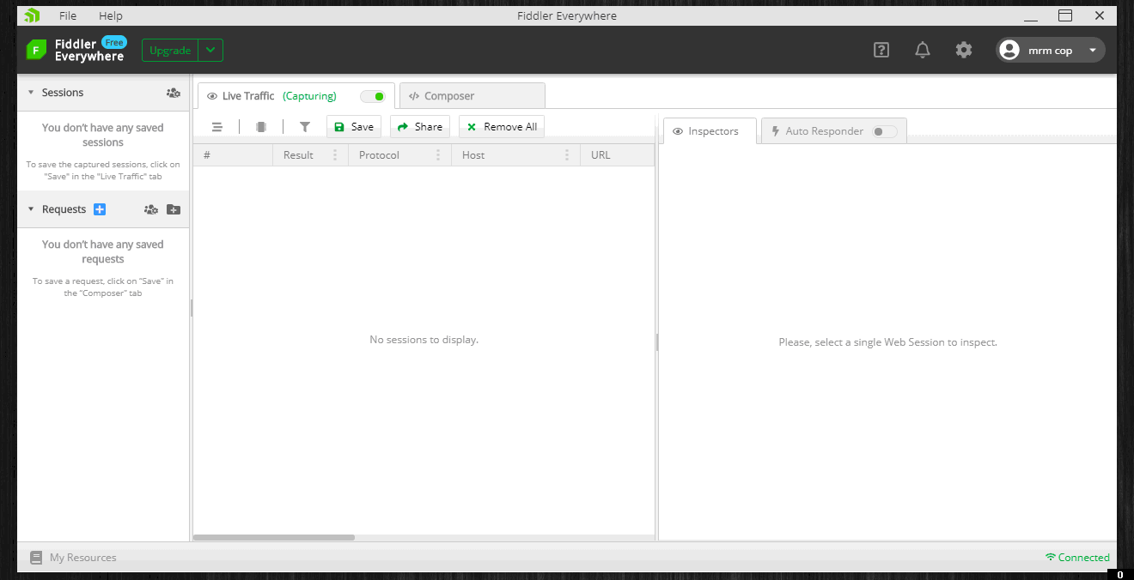Click the No sessions to display message
The height and width of the screenshot is (580, 1134).
pos(424,340)
